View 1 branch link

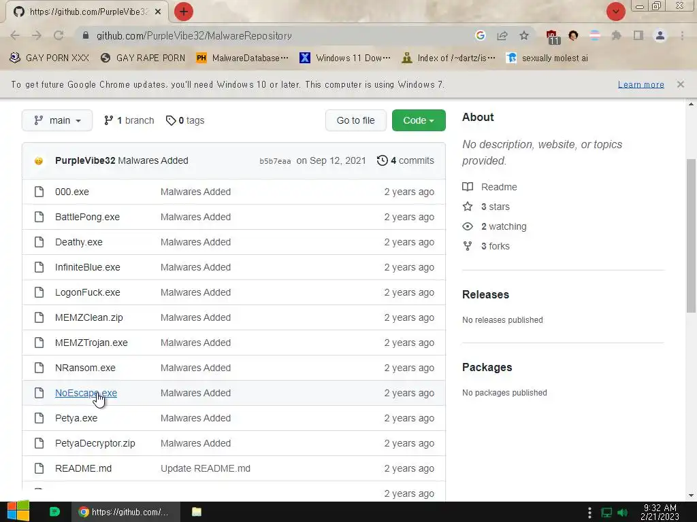tap(129, 120)
